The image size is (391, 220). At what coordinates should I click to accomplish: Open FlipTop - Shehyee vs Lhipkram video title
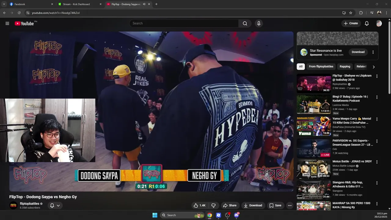coord(352,78)
